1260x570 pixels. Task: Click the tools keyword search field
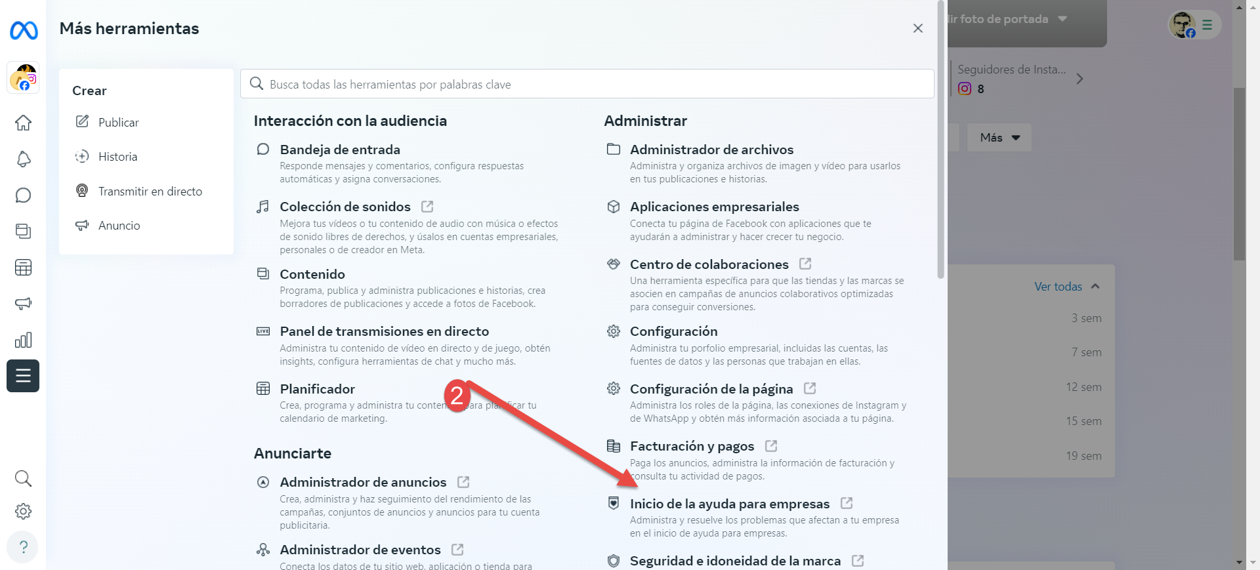click(x=587, y=84)
